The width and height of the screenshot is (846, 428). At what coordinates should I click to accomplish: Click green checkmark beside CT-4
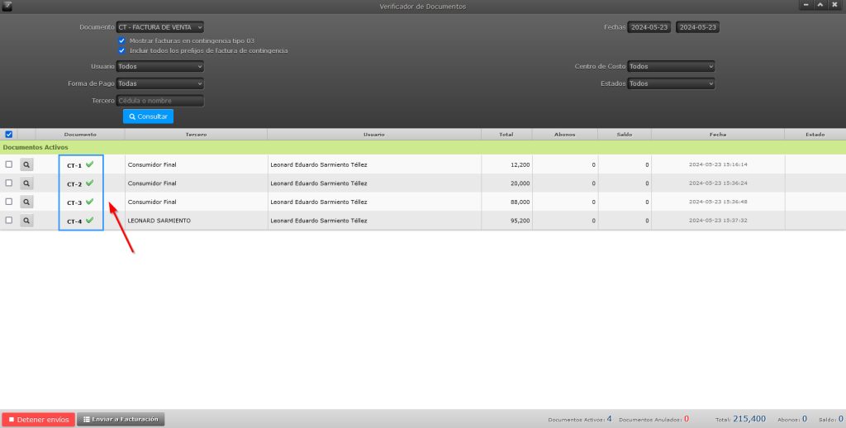[x=89, y=221]
